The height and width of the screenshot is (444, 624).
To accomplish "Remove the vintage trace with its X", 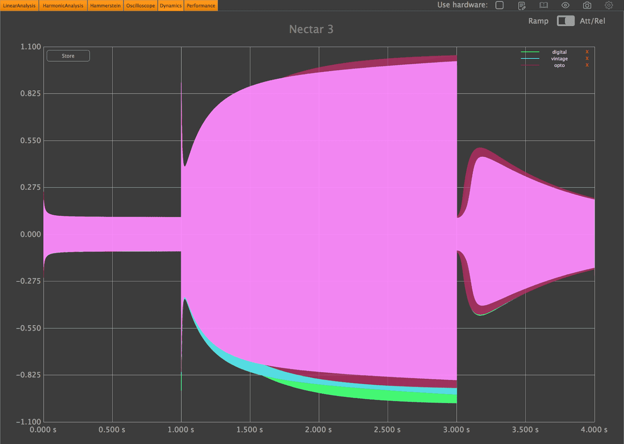I will [x=587, y=58].
